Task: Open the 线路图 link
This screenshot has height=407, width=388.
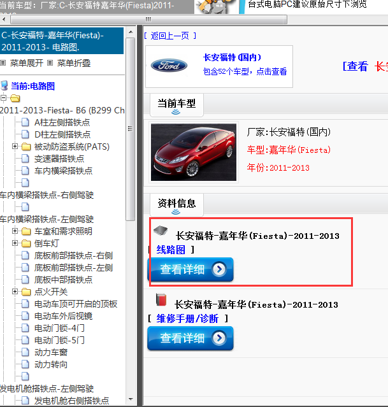Action: point(171,250)
